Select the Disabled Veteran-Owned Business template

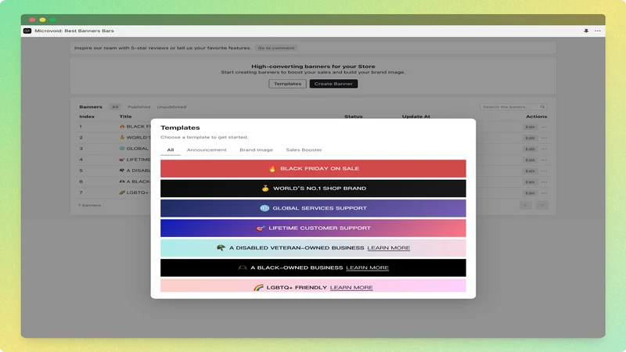tap(313, 248)
